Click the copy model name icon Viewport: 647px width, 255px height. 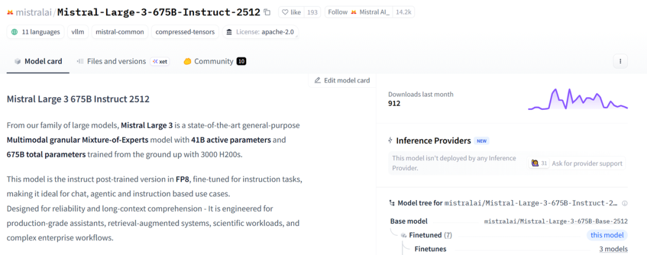267,12
